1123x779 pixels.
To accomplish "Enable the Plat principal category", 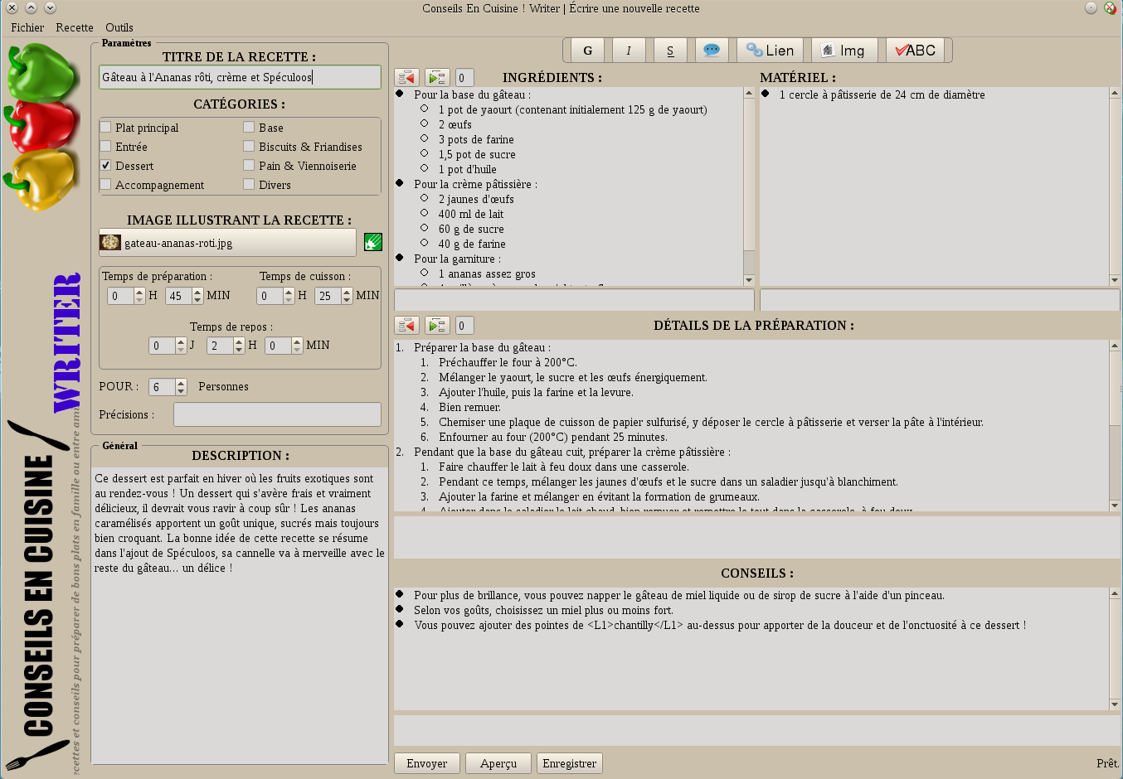I will click(x=106, y=128).
